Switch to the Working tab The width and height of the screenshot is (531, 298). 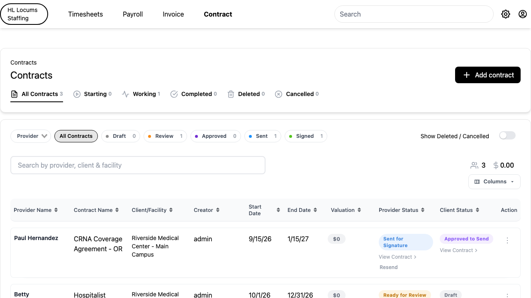click(141, 94)
